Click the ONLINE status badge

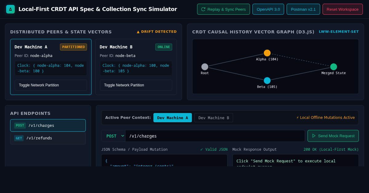tap(164, 47)
